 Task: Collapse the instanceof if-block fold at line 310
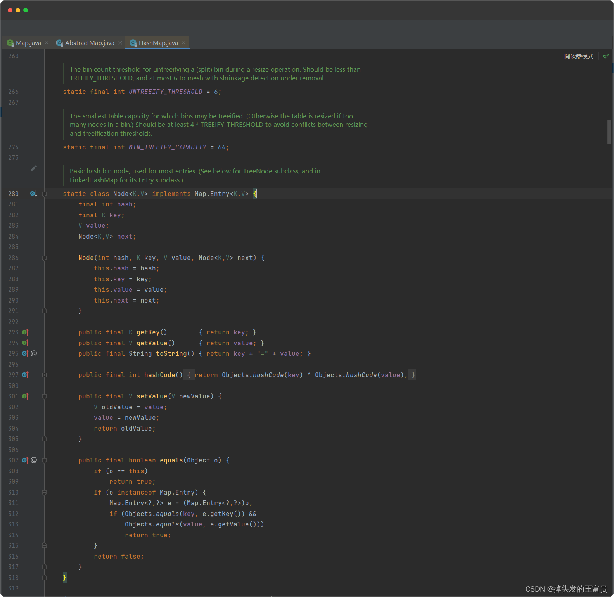(x=44, y=493)
